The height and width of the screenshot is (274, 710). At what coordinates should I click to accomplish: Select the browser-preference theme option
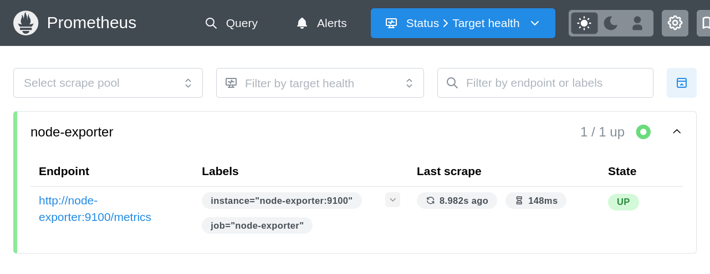click(637, 23)
